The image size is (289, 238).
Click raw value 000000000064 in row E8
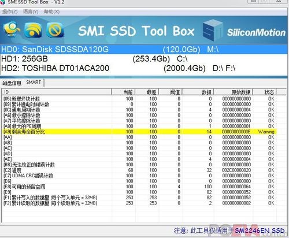[x=236, y=187]
